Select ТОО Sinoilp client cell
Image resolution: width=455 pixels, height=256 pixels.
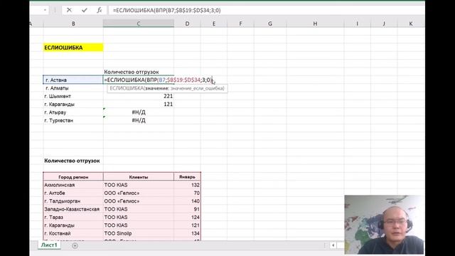pyautogui.click(x=139, y=233)
